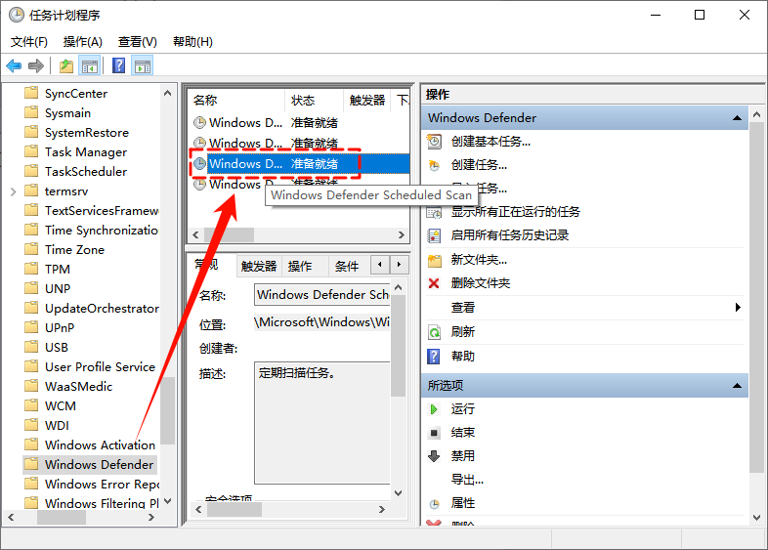Collapse the Windows Defender actions section
Image resolution: width=768 pixels, height=550 pixels.
(x=737, y=118)
